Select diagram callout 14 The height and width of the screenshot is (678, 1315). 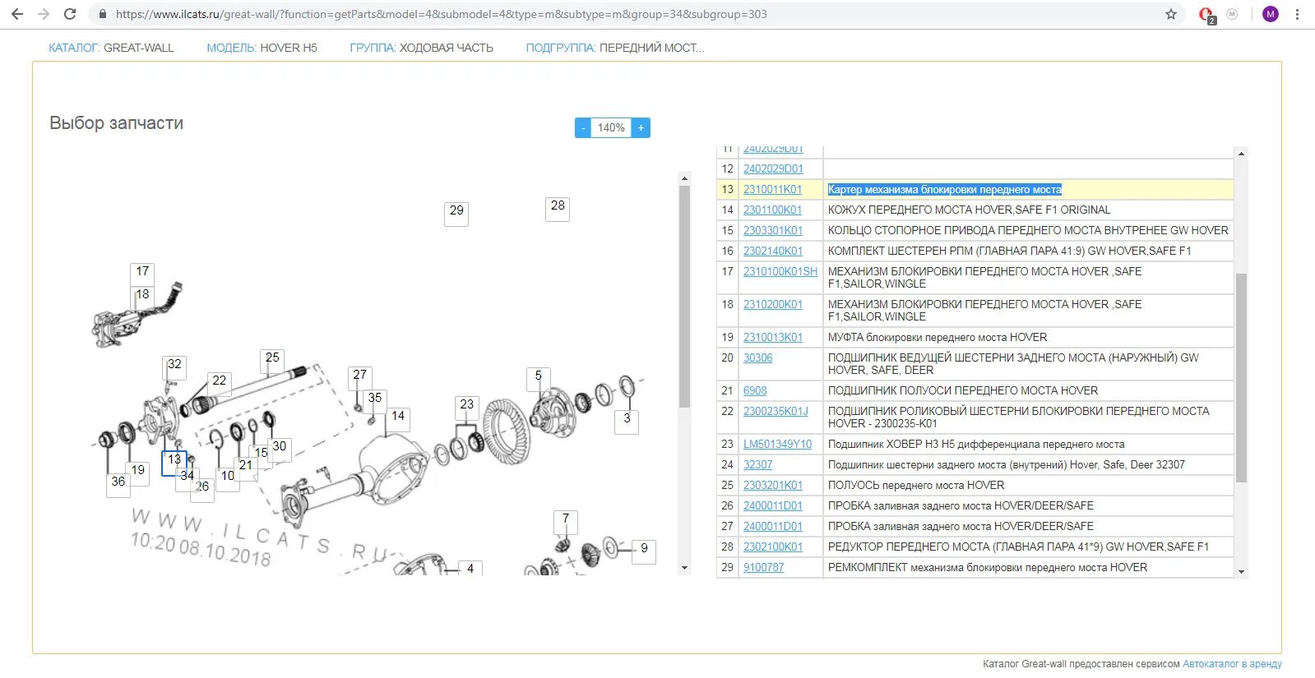coord(398,419)
